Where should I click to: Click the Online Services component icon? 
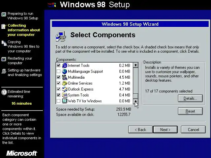click(65, 83)
